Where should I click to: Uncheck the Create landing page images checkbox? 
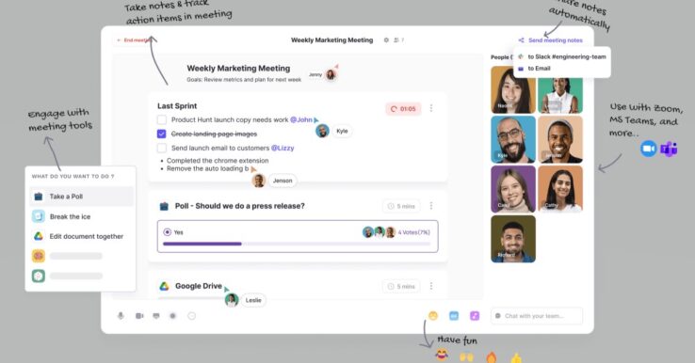[162, 134]
